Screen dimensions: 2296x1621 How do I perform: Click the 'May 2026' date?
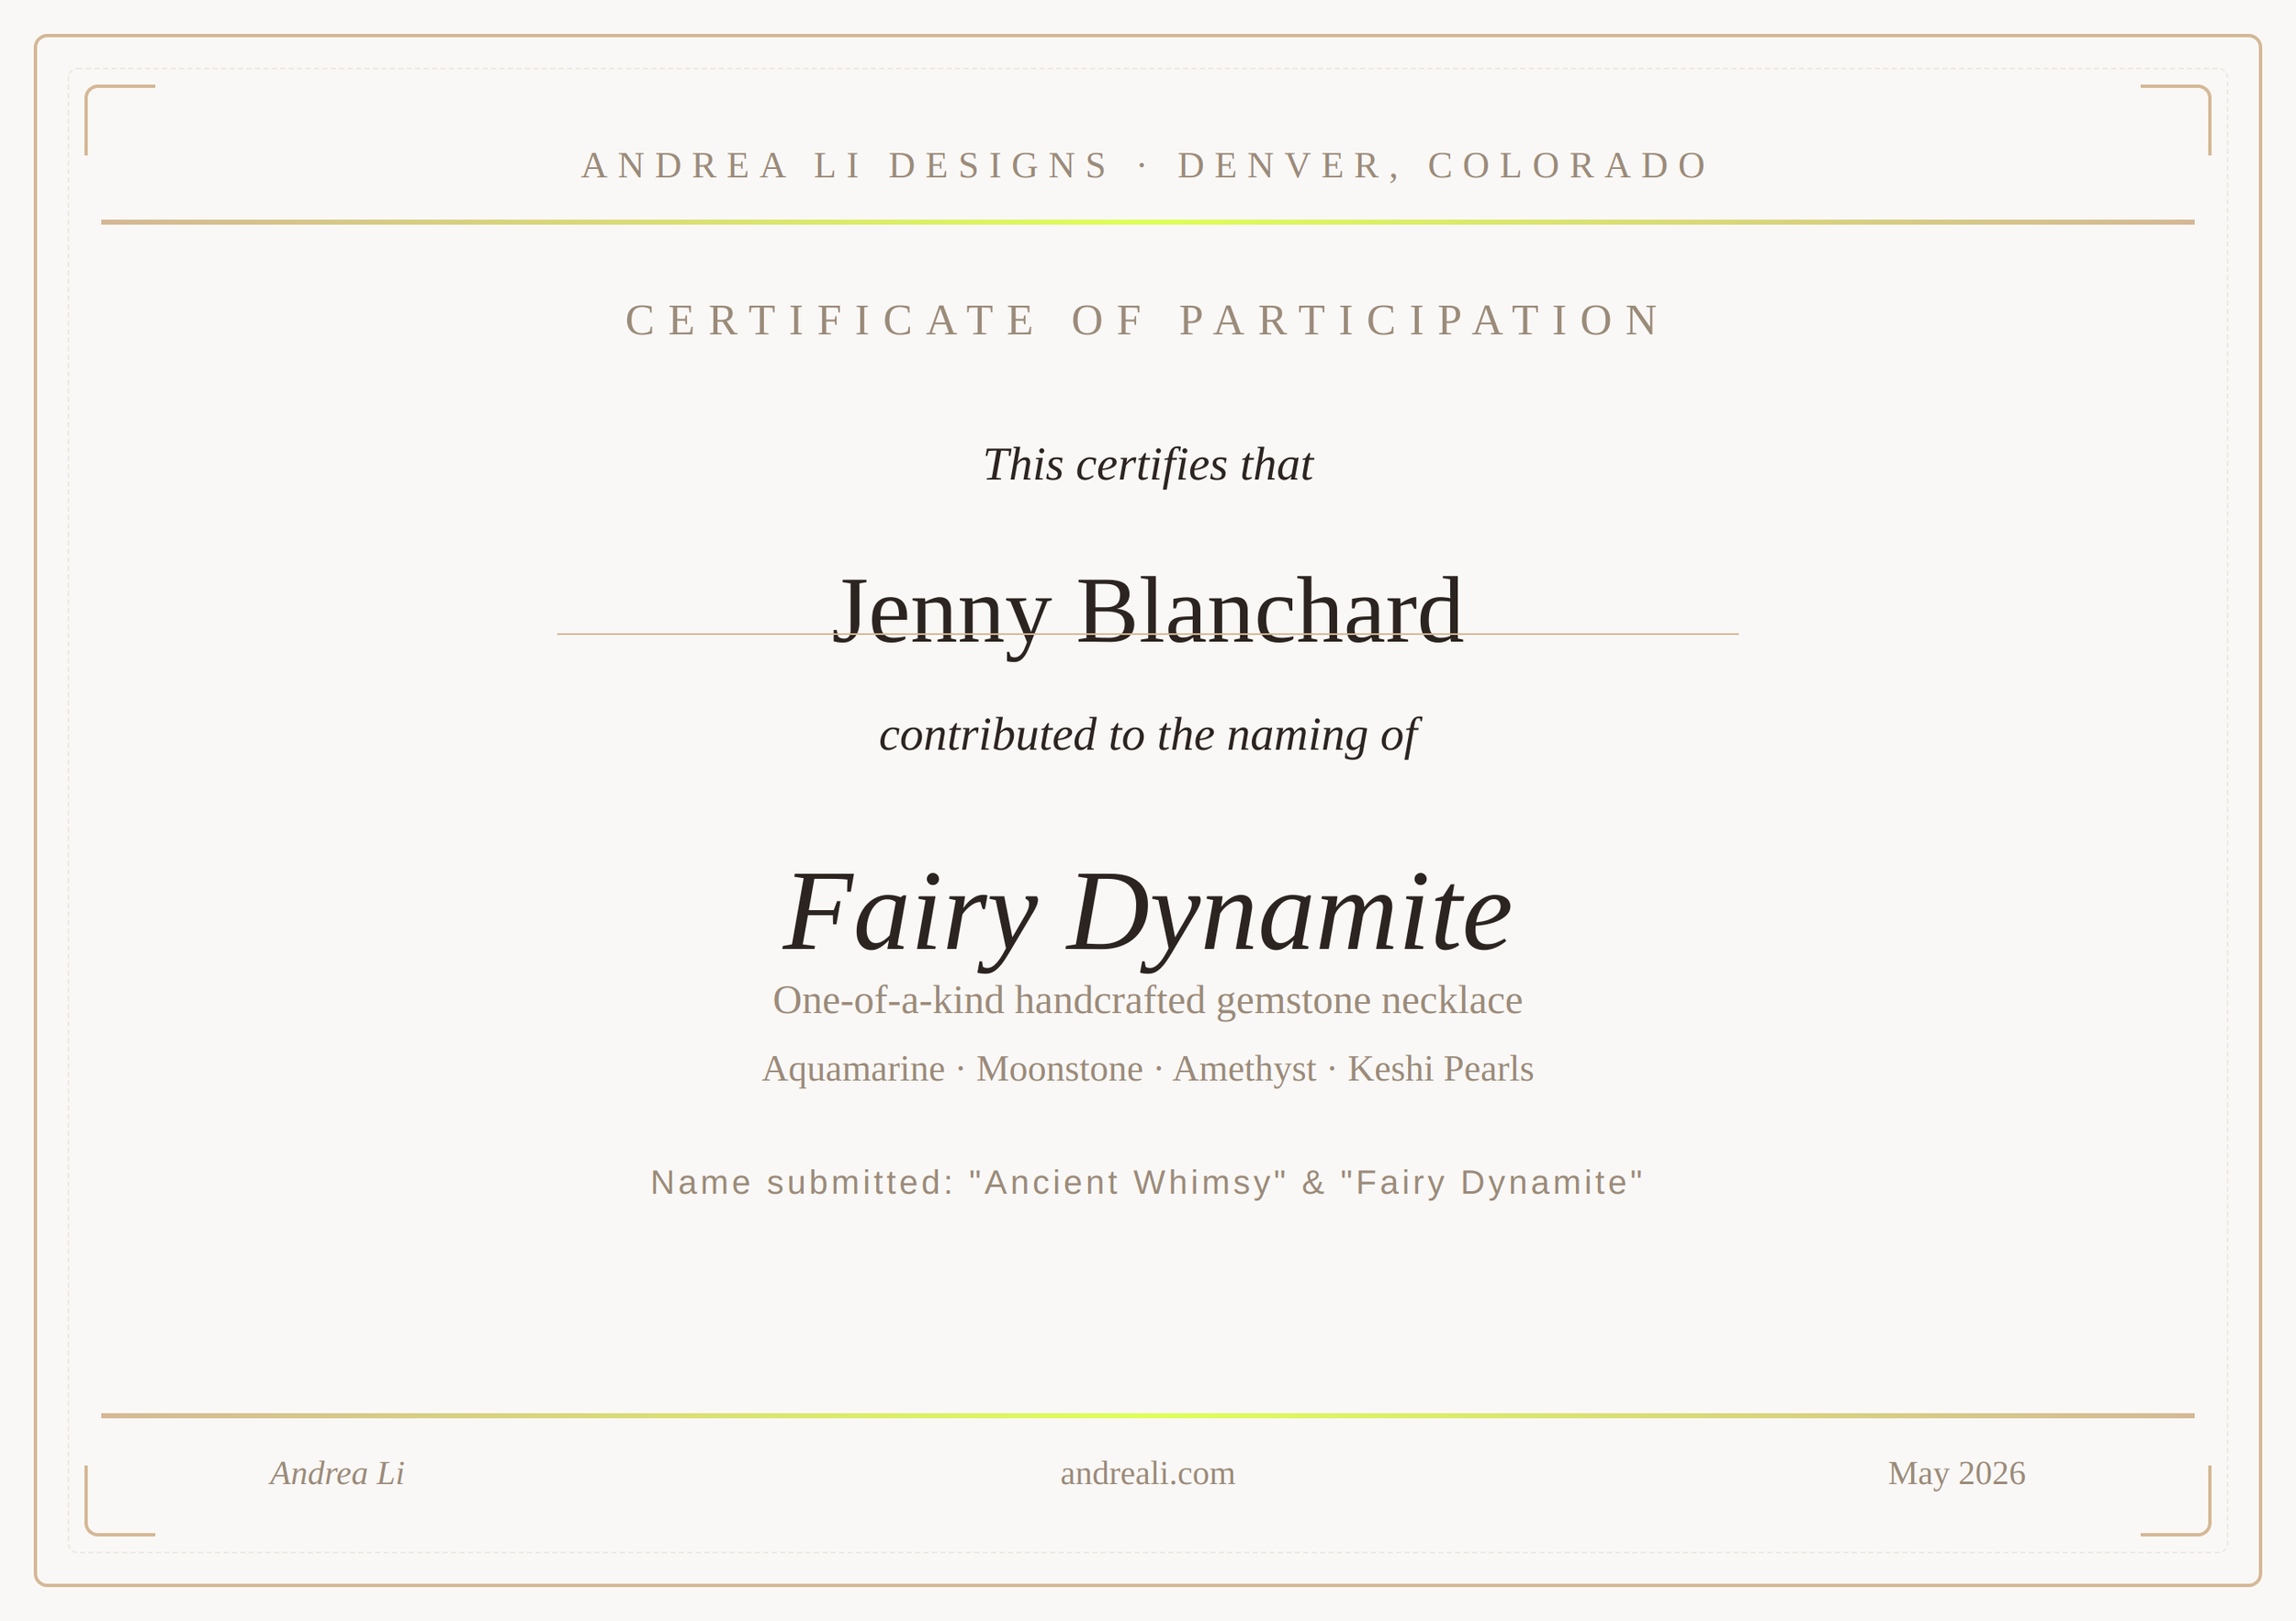[x=1956, y=1474]
